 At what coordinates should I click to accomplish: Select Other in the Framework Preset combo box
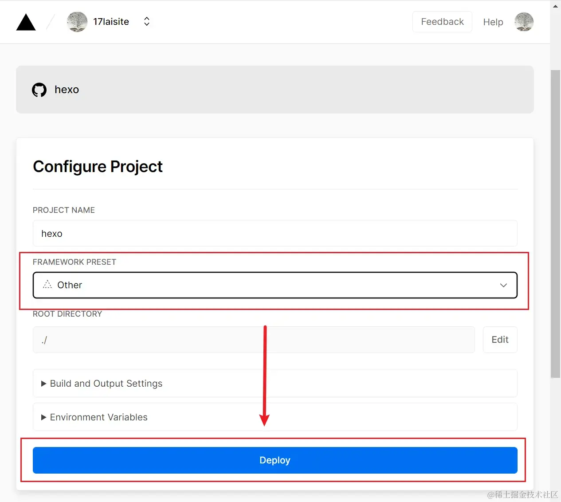point(275,285)
